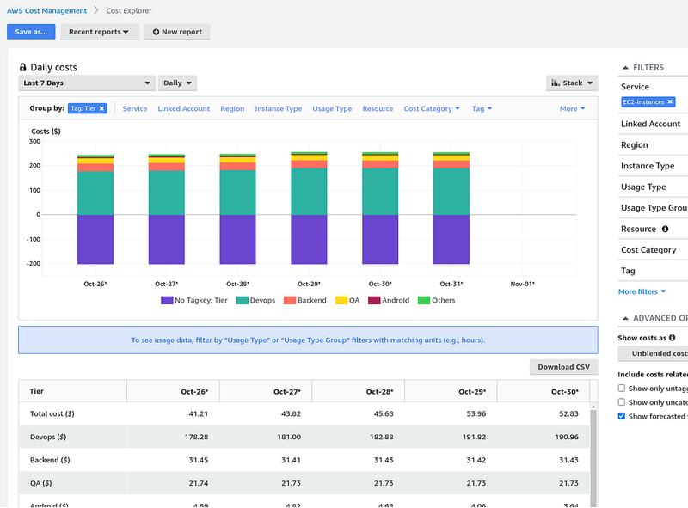This screenshot has height=508, width=688.
Task: Open the Recent reports dropdown
Action: (x=100, y=32)
